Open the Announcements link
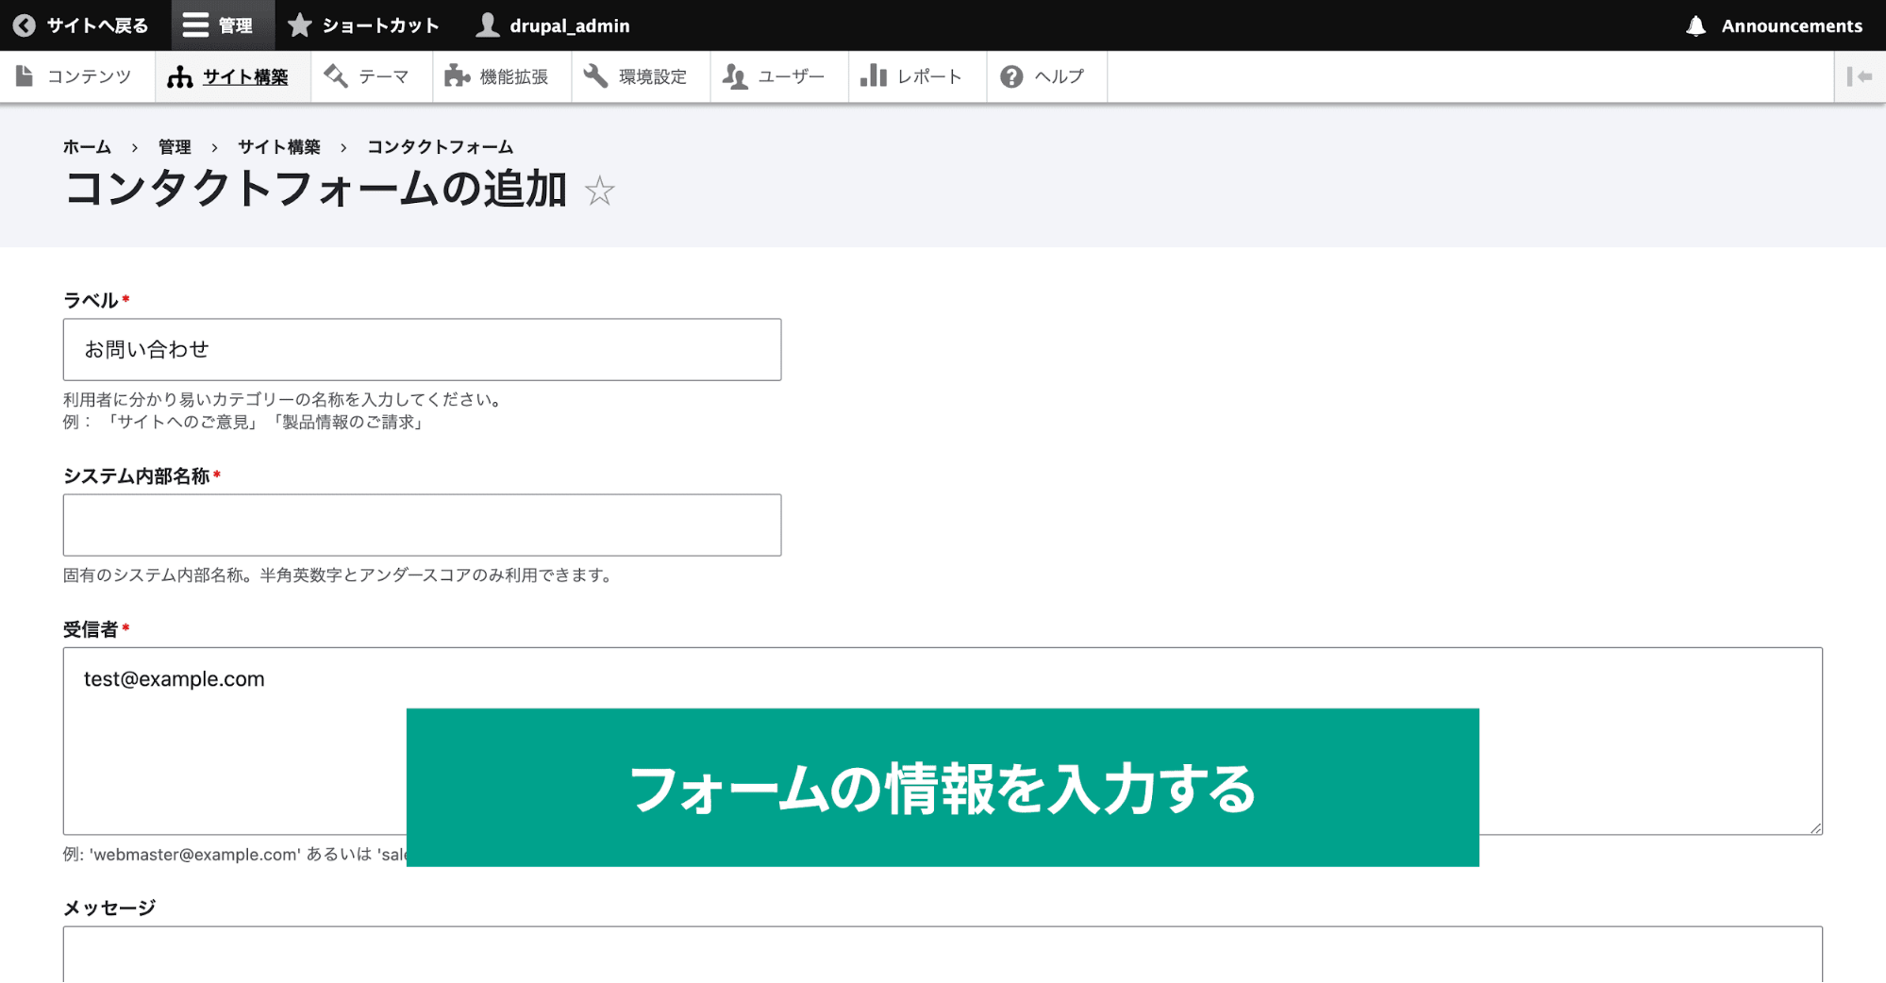Screen dimensions: 1886x983 tap(1775, 25)
